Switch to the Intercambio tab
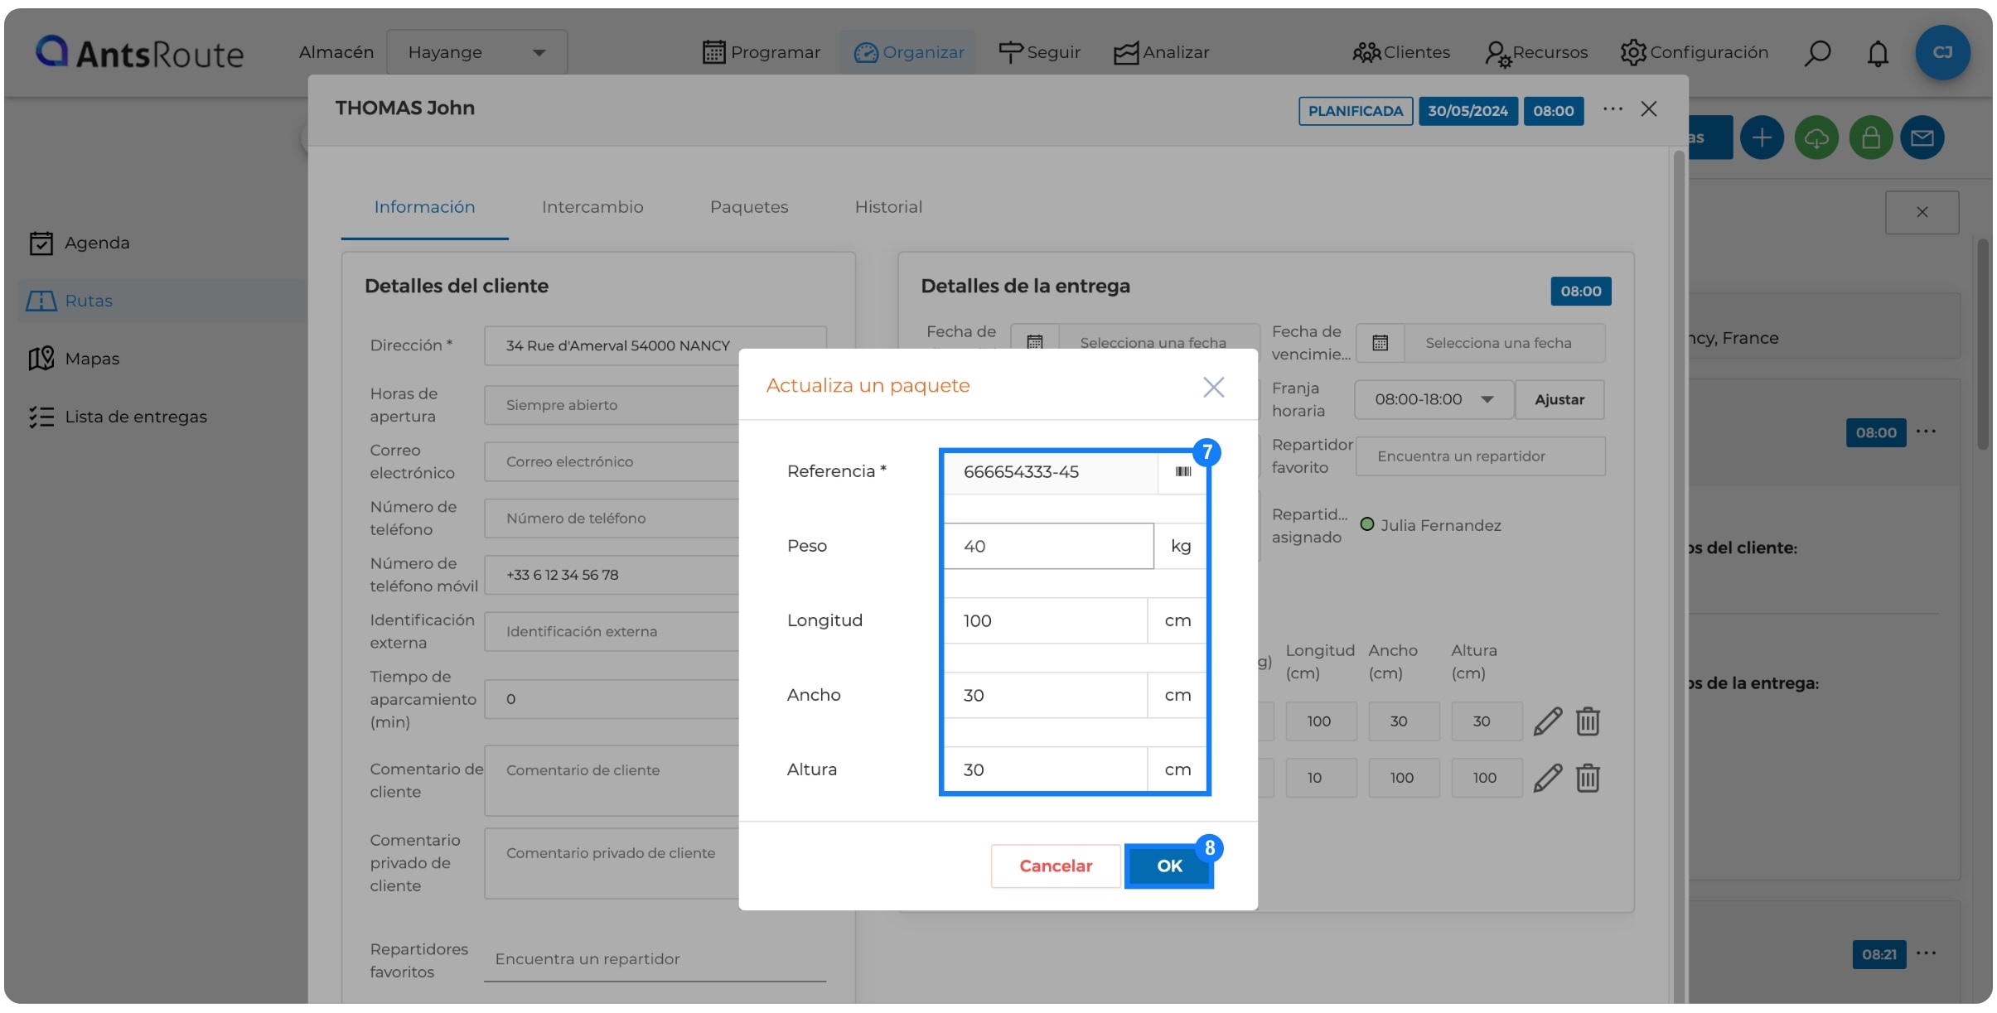The height and width of the screenshot is (1013, 1997). pyautogui.click(x=592, y=207)
